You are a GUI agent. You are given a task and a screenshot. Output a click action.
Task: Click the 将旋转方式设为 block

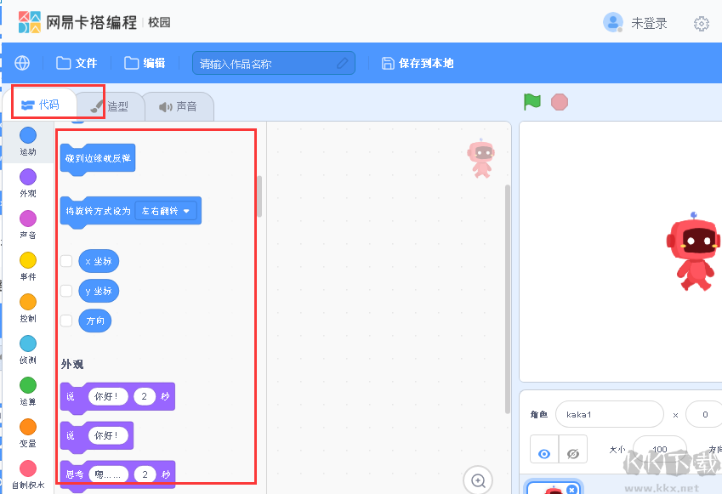click(x=98, y=212)
